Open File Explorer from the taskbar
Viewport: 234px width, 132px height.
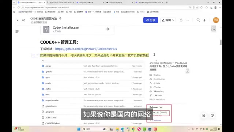pyautogui.click(x=117, y=129)
